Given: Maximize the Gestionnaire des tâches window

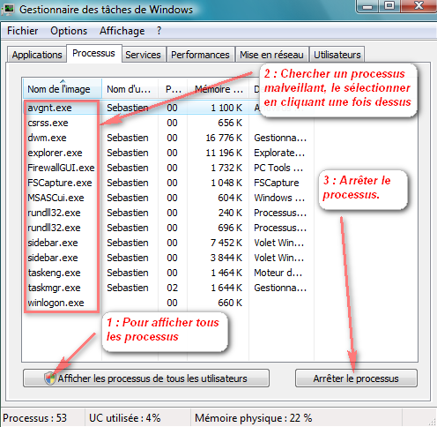Looking at the screenshot, I should click(x=389, y=6).
